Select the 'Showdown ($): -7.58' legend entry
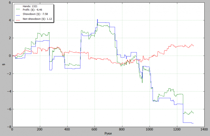Image resolution: width=210 pixels, height=136 pixels. click(35, 14)
